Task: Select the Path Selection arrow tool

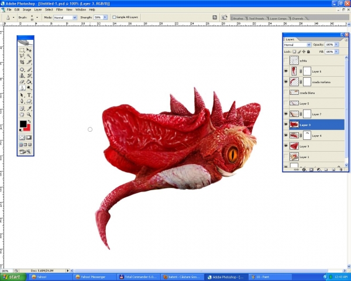Action: point(22,95)
